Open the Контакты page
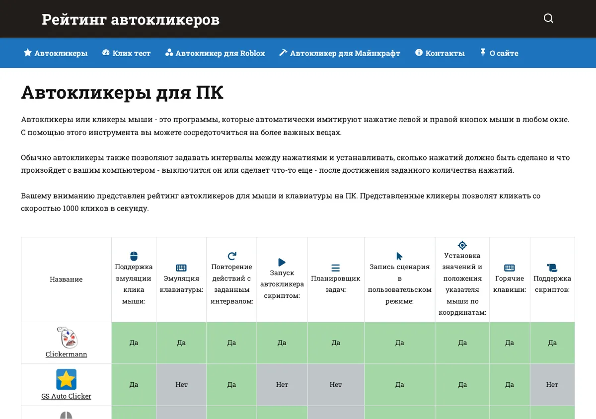596x419 pixels. pyautogui.click(x=440, y=53)
